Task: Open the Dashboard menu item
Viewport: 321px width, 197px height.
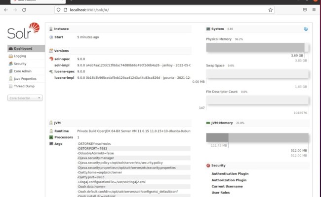Action: pyautogui.click(x=26, y=49)
